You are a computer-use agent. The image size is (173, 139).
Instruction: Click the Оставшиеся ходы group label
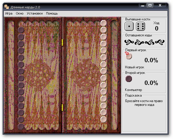coord(139,35)
